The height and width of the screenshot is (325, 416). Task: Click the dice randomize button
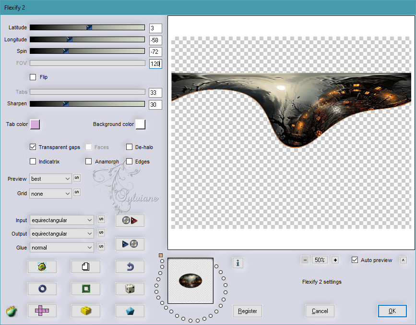point(130,288)
